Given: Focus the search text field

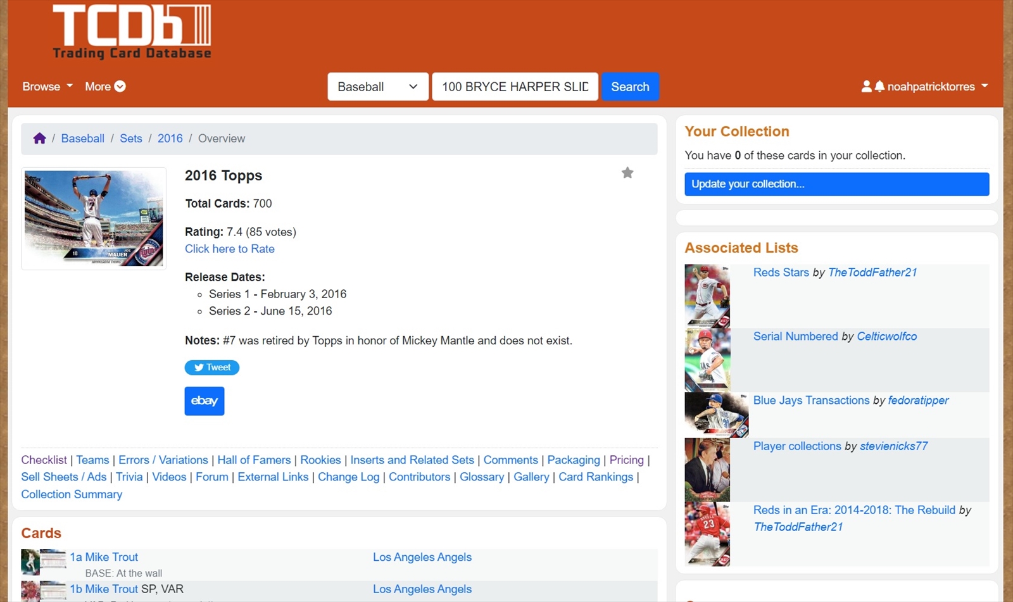Looking at the screenshot, I should [515, 87].
